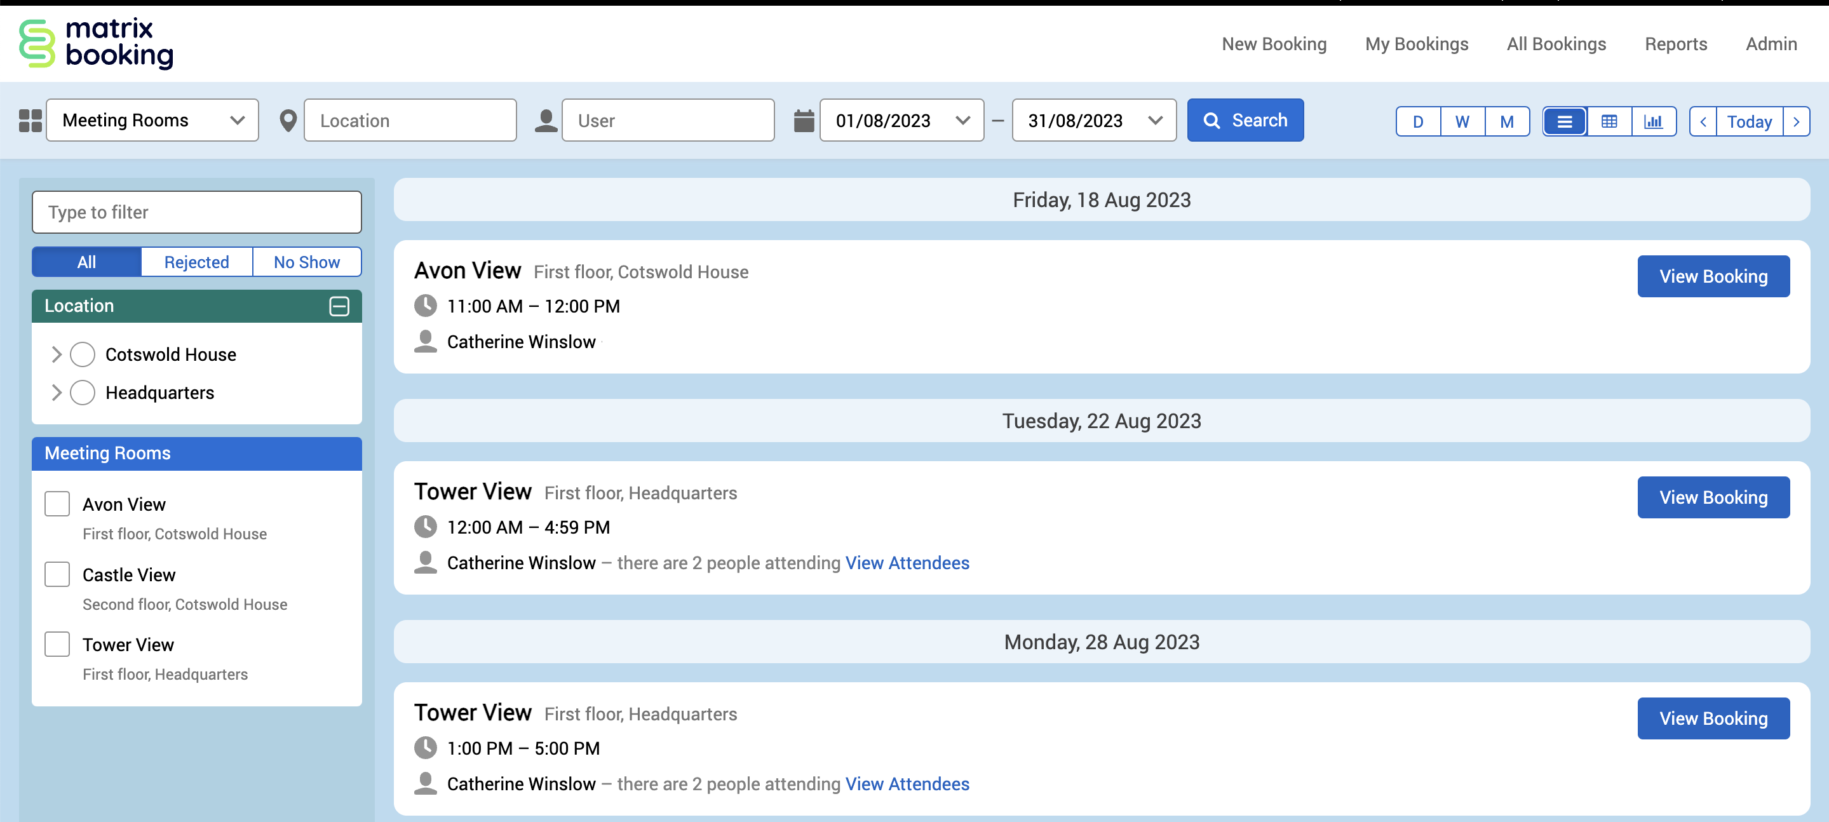Image resolution: width=1829 pixels, height=822 pixels.
Task: Tick the Castle View checkbox
Action: pos(57,574)
